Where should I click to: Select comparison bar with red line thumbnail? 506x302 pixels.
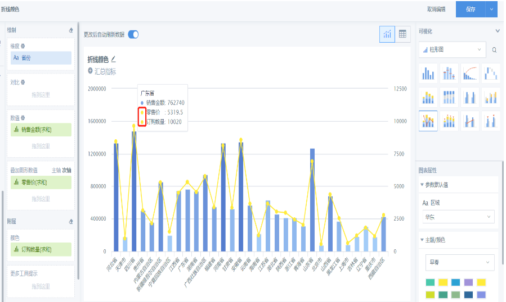[470, 121]
